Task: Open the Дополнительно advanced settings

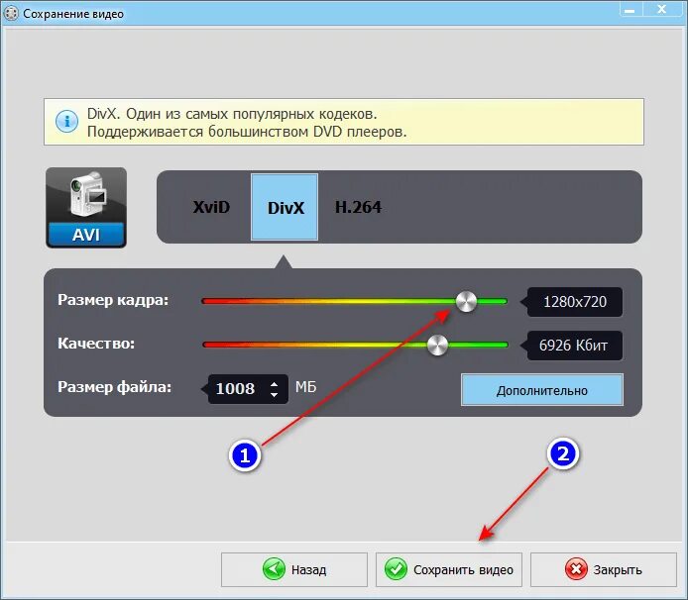Action: [542, 390]
